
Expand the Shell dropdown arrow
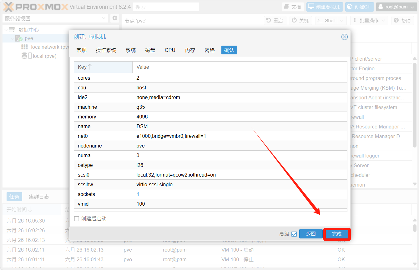coord(342,21)
